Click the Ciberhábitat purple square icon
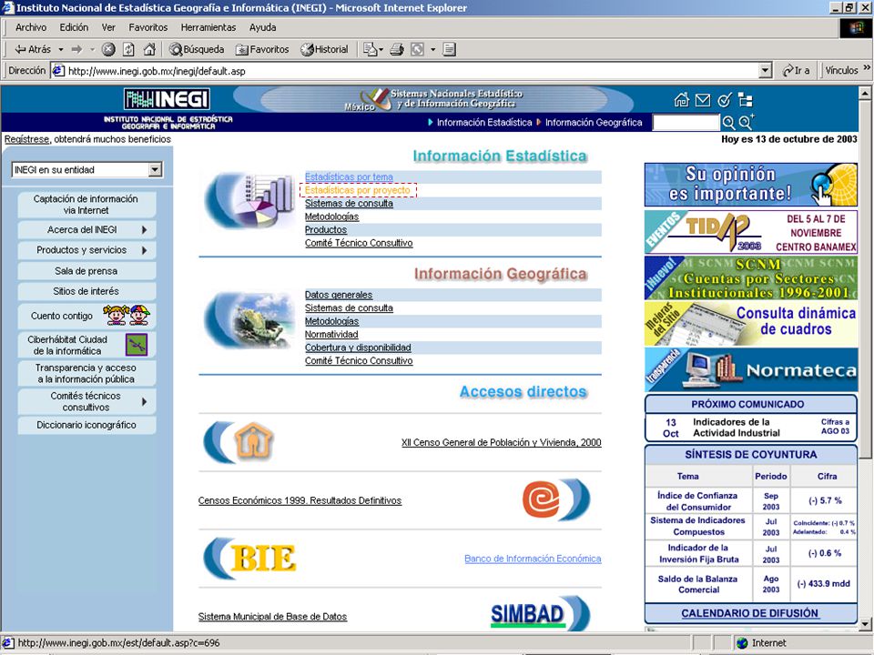The height and width of the screenshot is (655, 874). [137, 345]
